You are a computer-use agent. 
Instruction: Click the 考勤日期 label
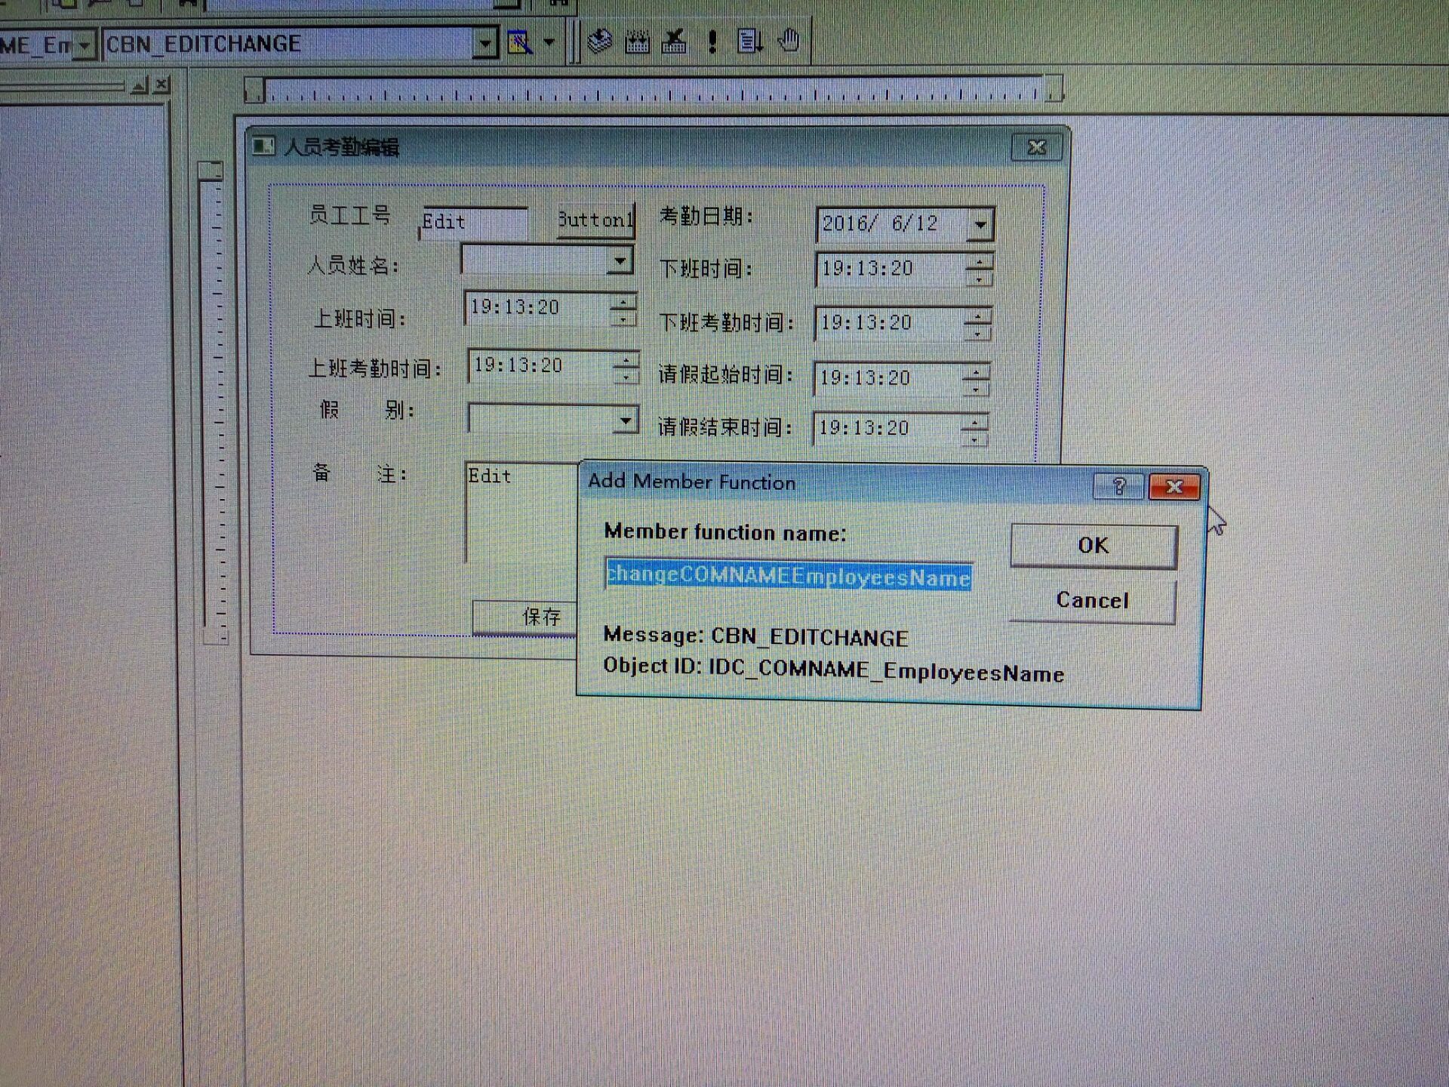706,217
